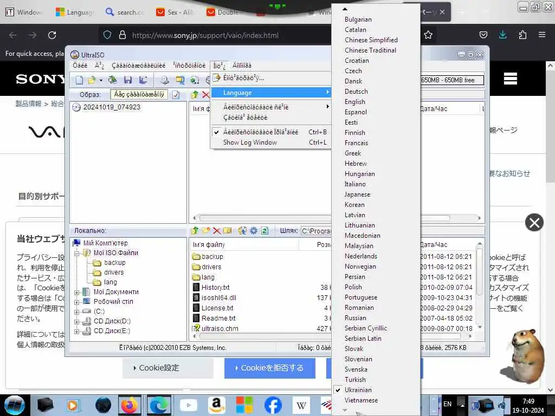This screenshot has height=416, width=555.
Task: Choose Japanese from the language list
Action: pyautogui.click(x=357, y=194)
